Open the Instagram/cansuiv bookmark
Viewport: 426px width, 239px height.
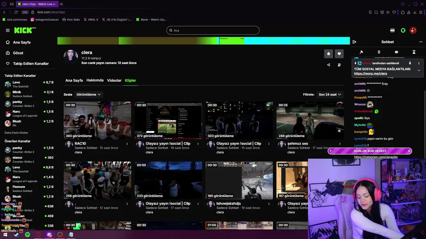(x=45, y=20)
